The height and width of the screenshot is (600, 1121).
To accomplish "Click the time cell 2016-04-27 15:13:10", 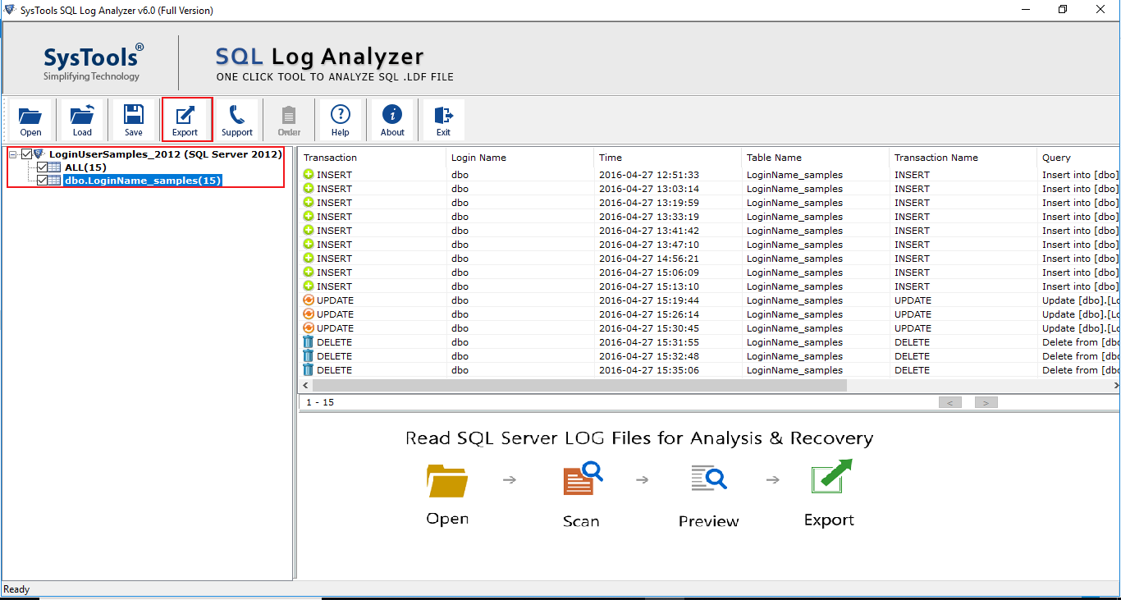I will [x=649, y=286].
